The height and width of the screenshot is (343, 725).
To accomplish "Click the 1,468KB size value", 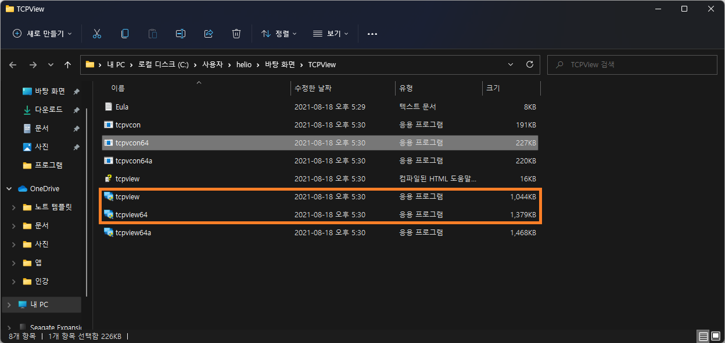I will (523, 233).
